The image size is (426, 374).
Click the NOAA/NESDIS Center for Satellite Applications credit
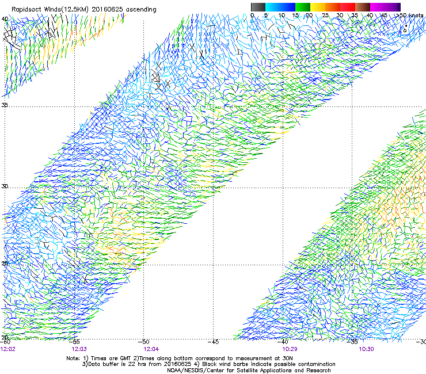click(249, 371)
